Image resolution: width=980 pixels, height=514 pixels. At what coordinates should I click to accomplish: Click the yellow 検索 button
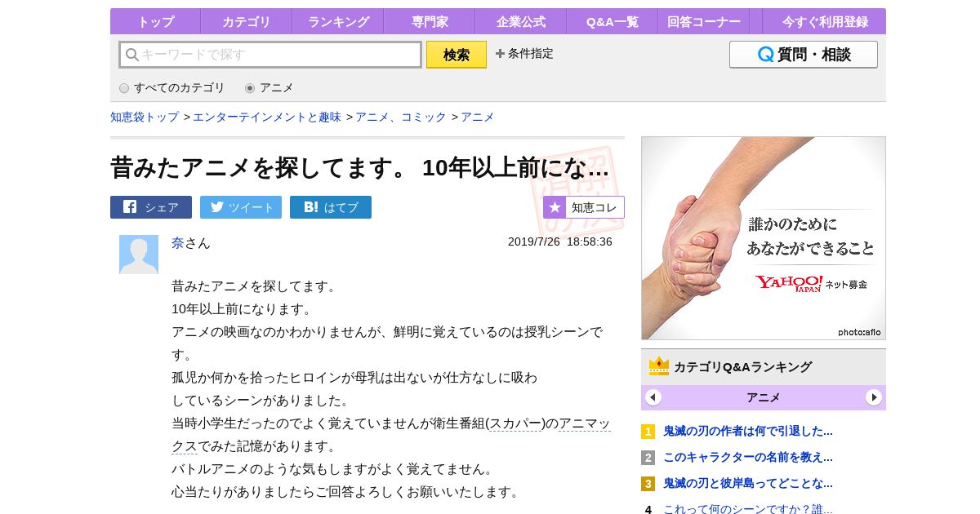point(457,55)
